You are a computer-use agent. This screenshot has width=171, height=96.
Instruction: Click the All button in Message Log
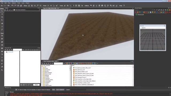16,90
